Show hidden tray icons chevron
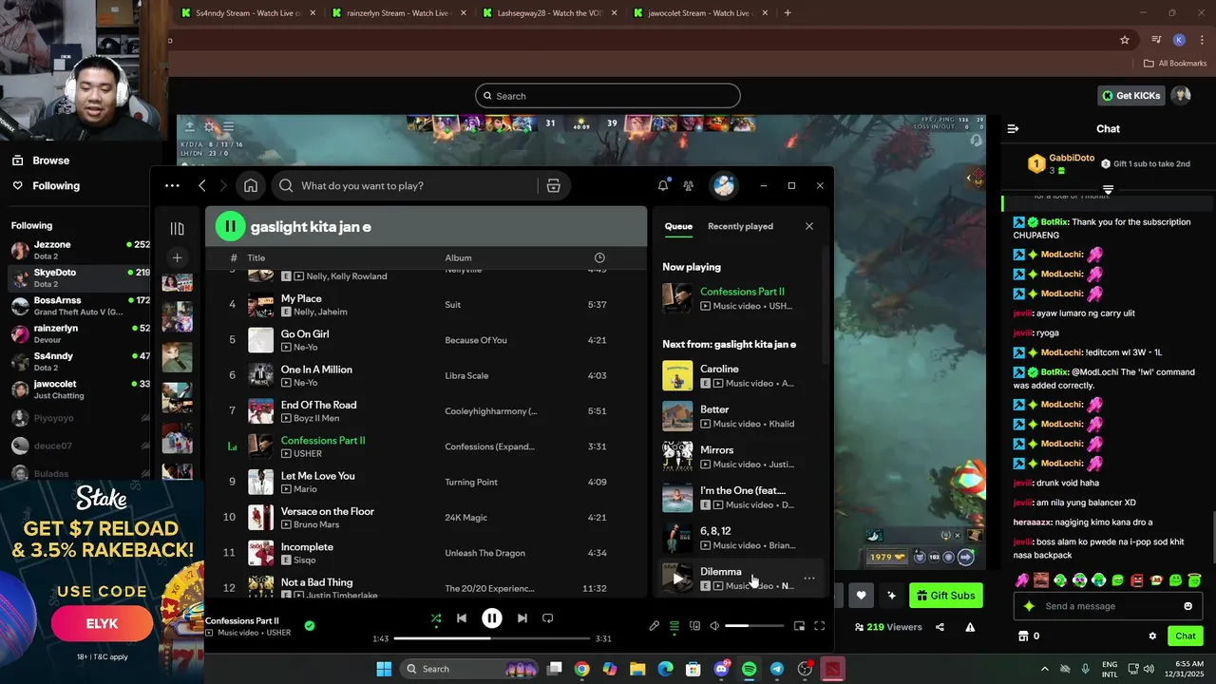Viewport: 1216px width, 684px height. point(1045,669)
